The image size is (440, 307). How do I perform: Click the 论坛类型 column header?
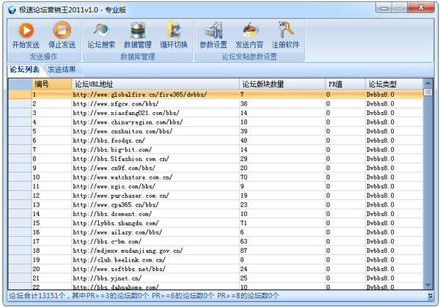tap(393, 84)
